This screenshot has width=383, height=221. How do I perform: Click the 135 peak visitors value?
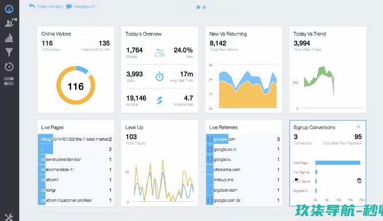pos(104,43)
